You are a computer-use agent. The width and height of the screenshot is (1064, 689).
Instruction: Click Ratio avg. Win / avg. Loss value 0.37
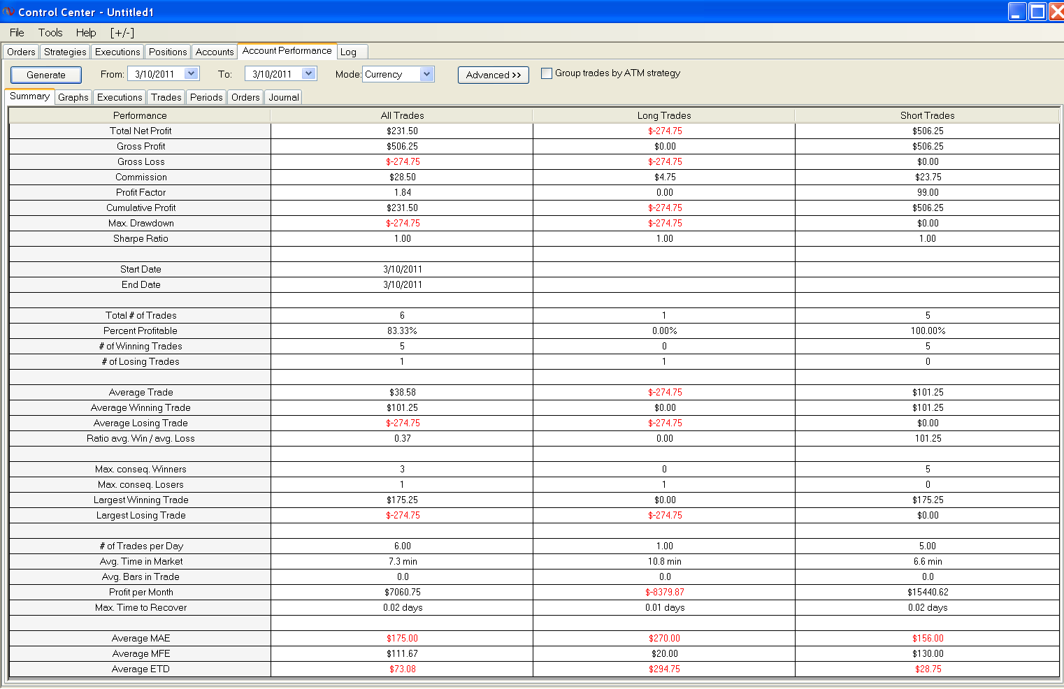point(402,438)
